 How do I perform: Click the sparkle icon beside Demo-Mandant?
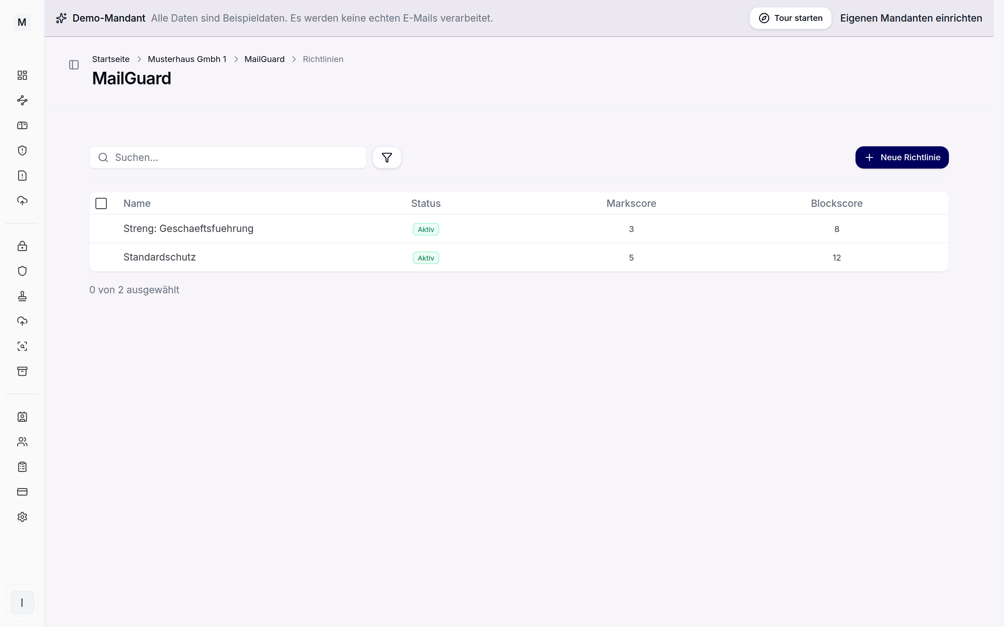[x=61, y=18]
